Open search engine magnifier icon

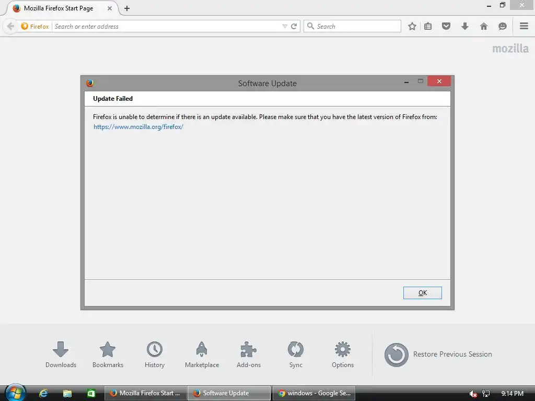tap(310, 26)
